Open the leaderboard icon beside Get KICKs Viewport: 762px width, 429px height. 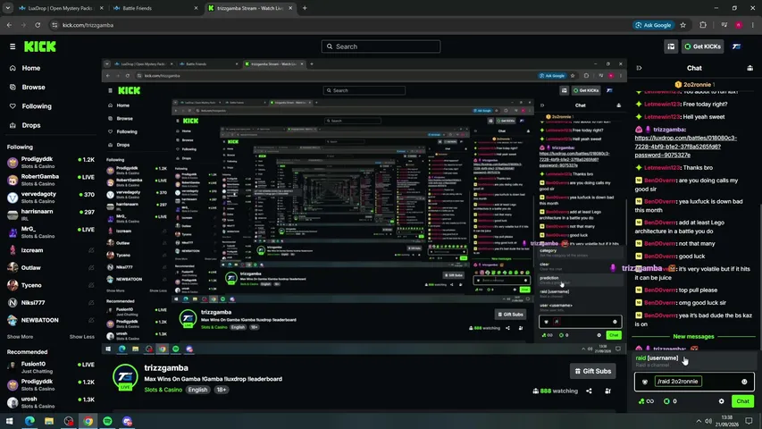[x=671, y=46]
